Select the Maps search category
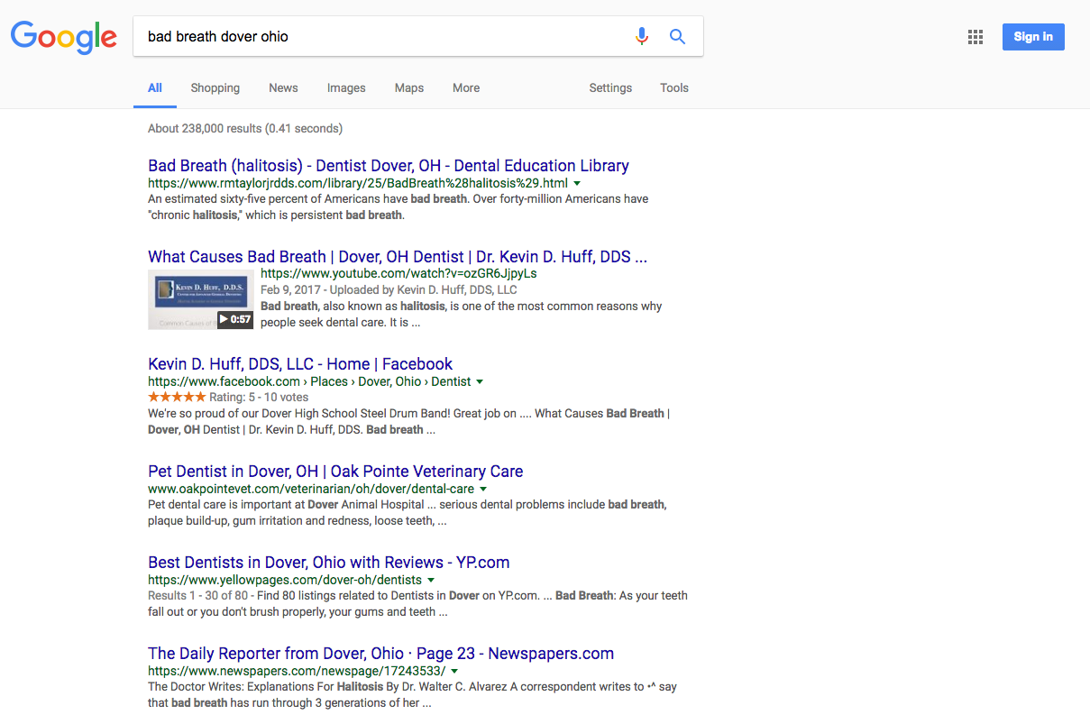Screen dimensions: 1090x724 pyautogui.click(x=408, y=87)
